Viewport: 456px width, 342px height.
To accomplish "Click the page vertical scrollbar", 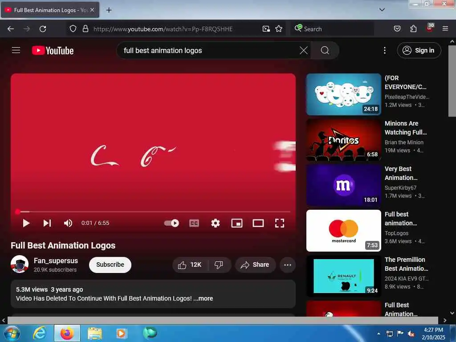I will [x=452, y=80].
